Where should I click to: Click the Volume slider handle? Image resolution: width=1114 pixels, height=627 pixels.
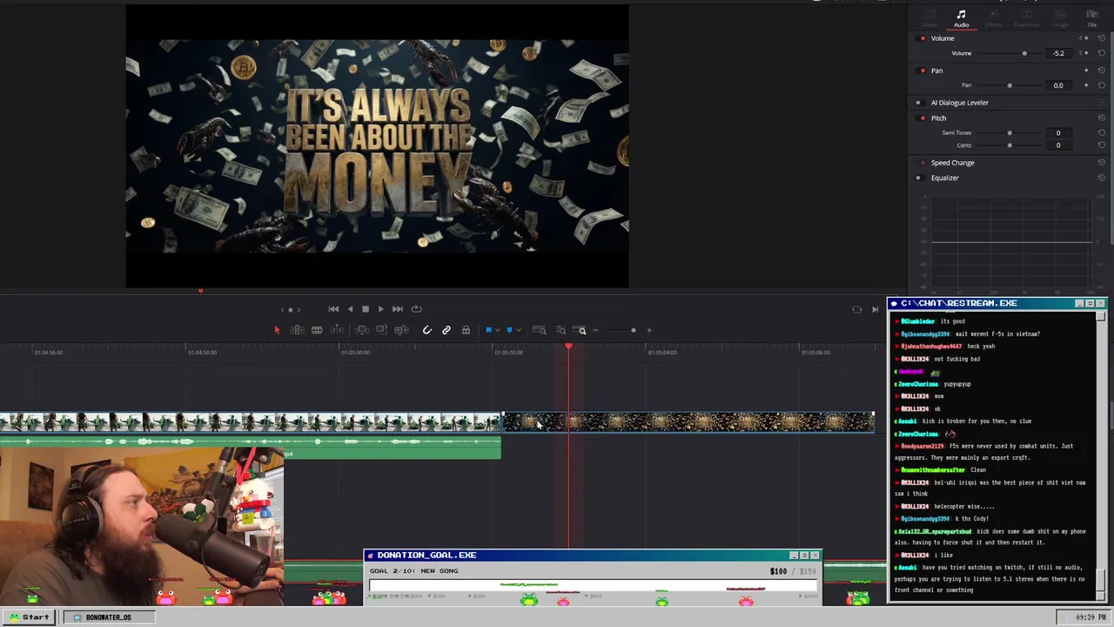1024,53
